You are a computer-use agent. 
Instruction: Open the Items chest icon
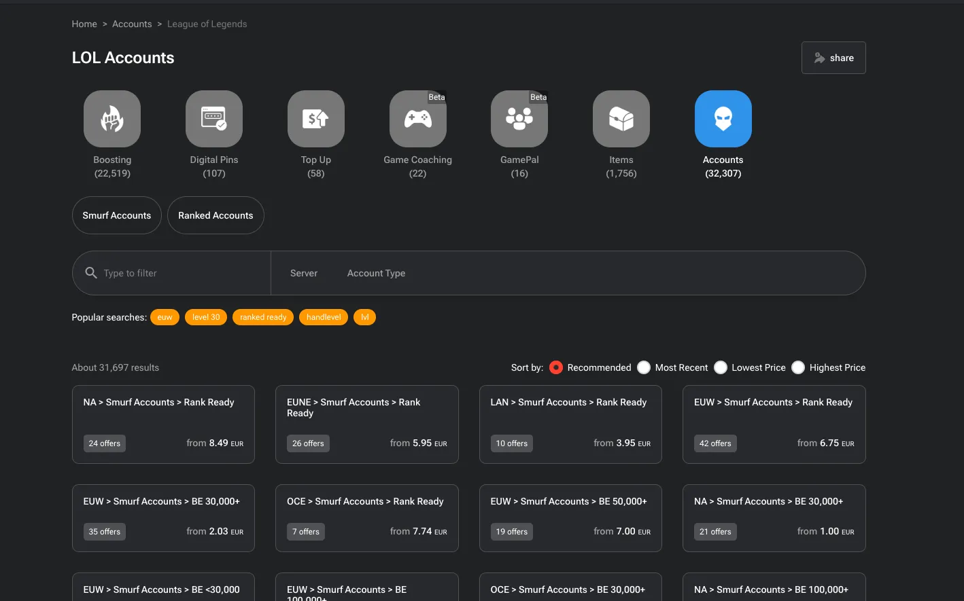(621, 119)
